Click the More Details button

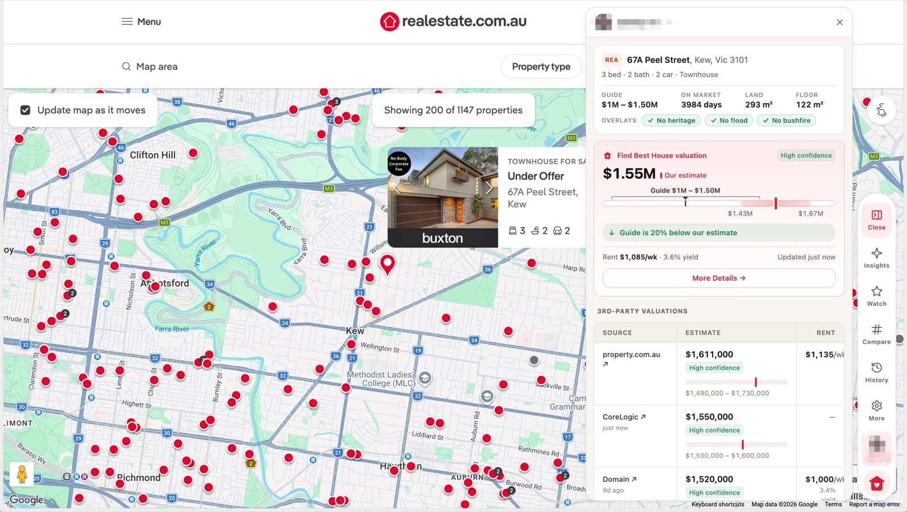719,278
